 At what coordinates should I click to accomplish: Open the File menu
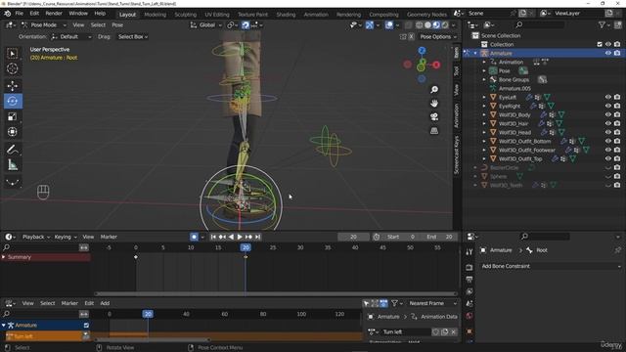pyautogui.click(x=20, y=13)
